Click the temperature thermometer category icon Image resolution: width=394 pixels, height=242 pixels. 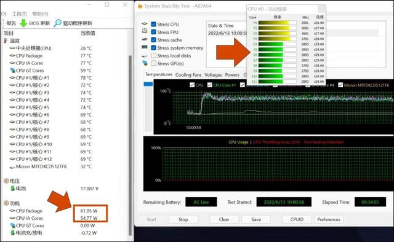pyautogui.click(x=6, y=41)
